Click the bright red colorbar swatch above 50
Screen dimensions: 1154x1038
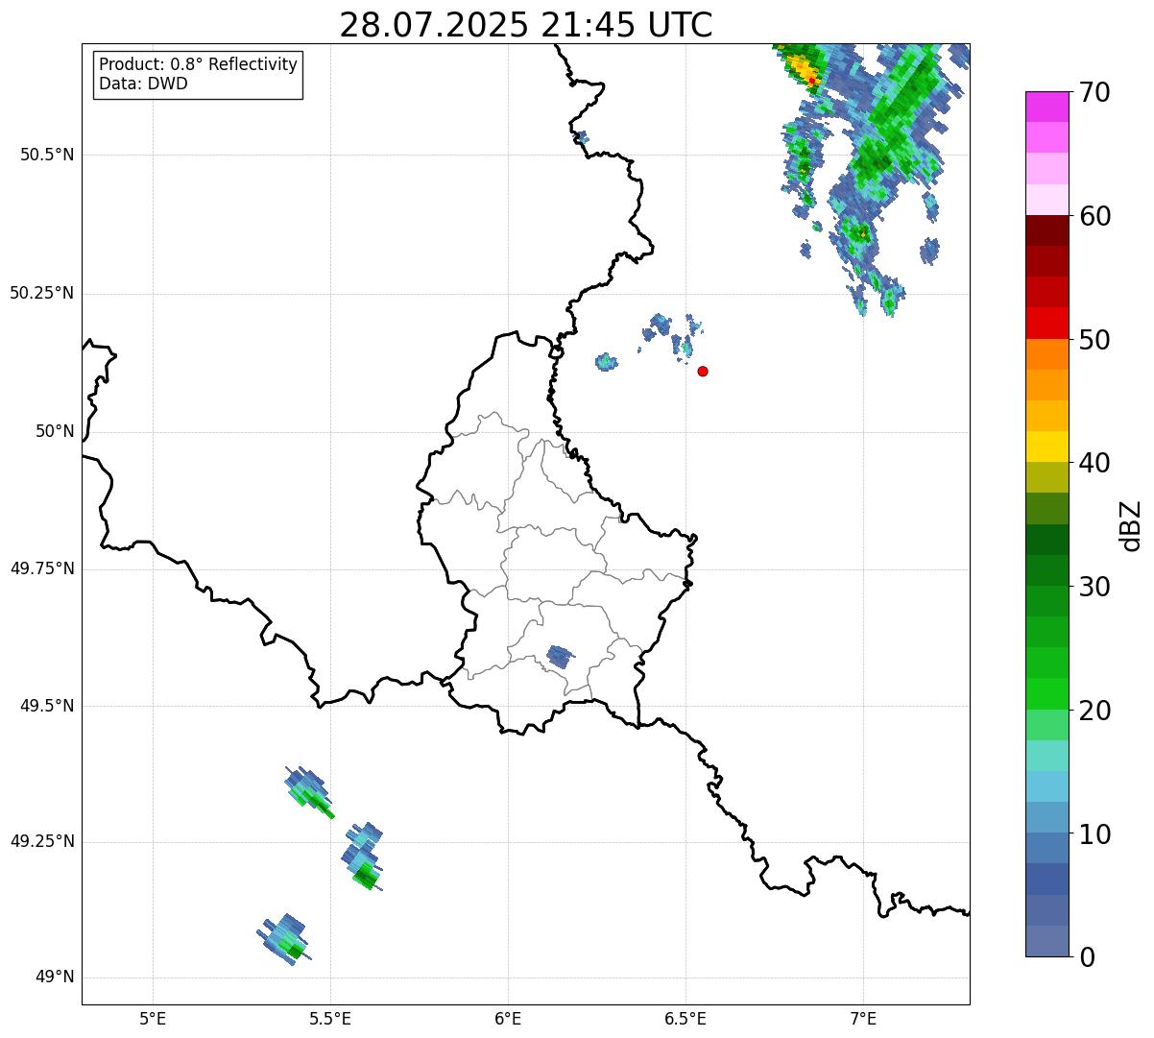pyautogui.click(x=1046, y=324)
